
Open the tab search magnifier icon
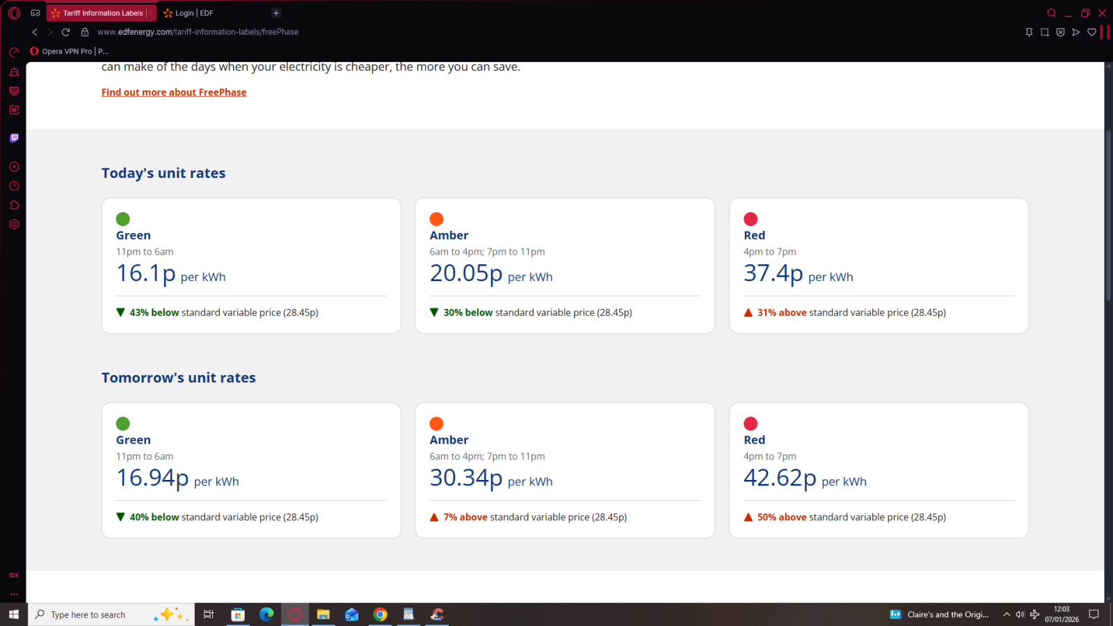click(x=1051, y=13)
